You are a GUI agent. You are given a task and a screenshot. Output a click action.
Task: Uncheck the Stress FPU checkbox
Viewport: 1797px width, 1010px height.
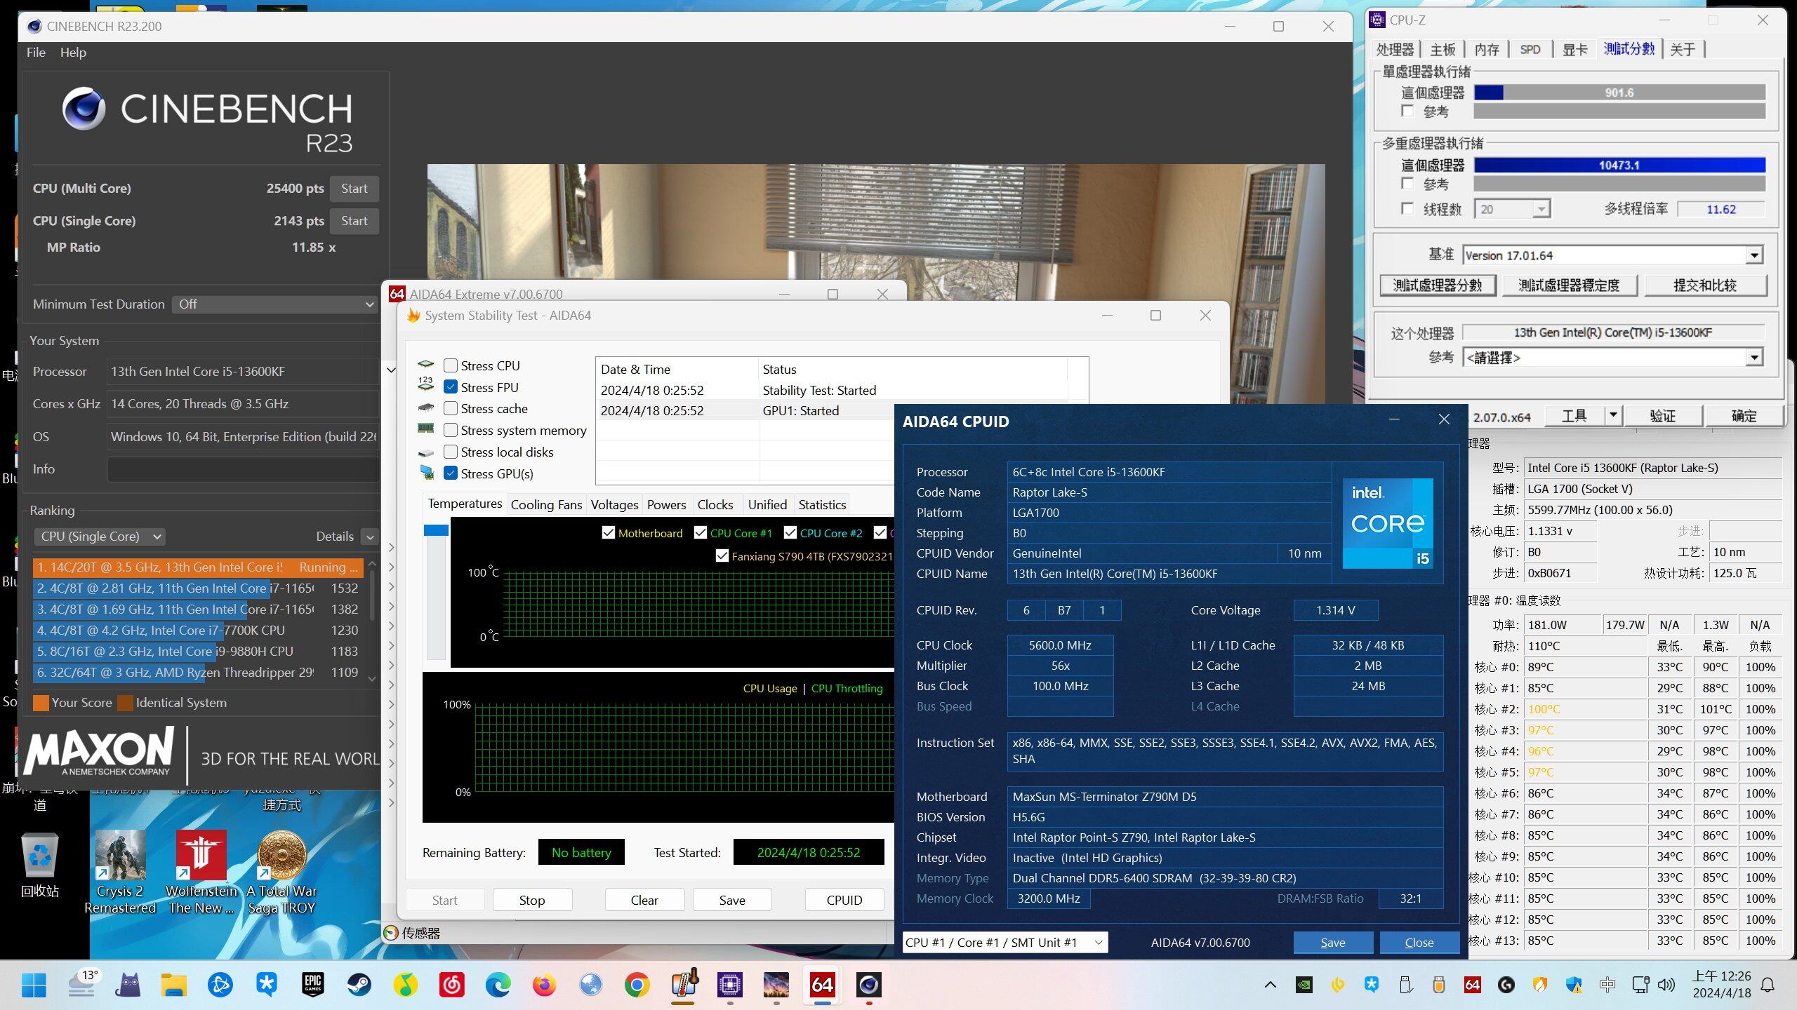point(451,387)
